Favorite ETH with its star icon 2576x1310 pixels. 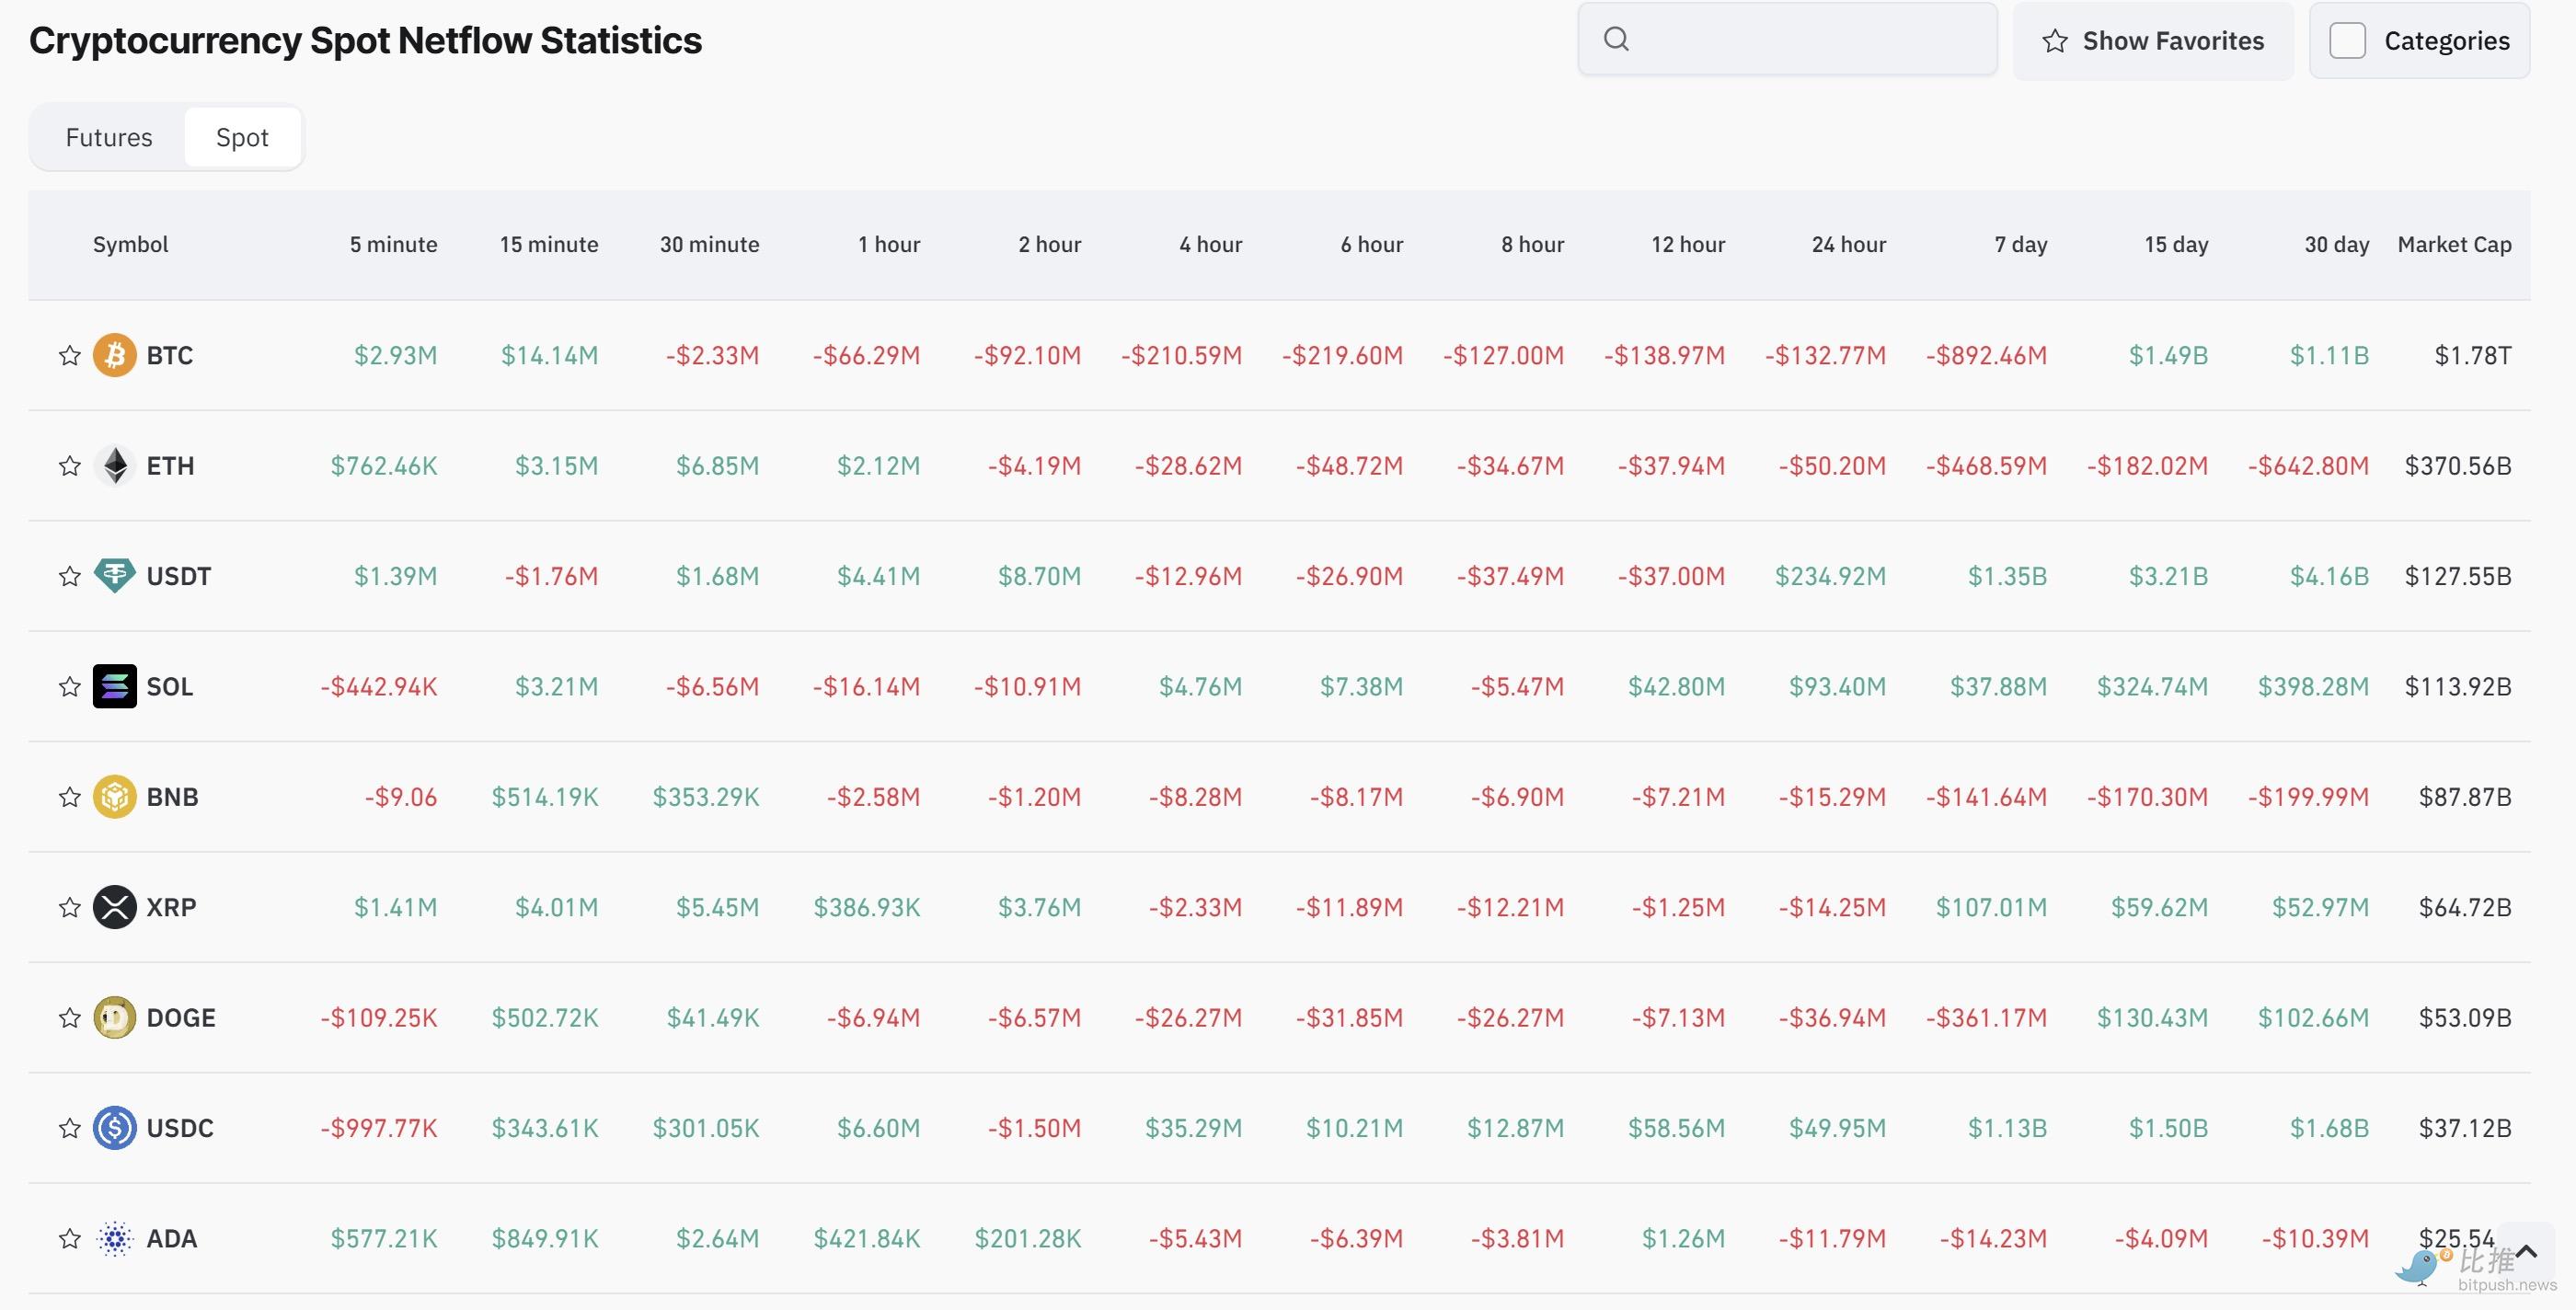pyautogui.click(x=69, y=466)
